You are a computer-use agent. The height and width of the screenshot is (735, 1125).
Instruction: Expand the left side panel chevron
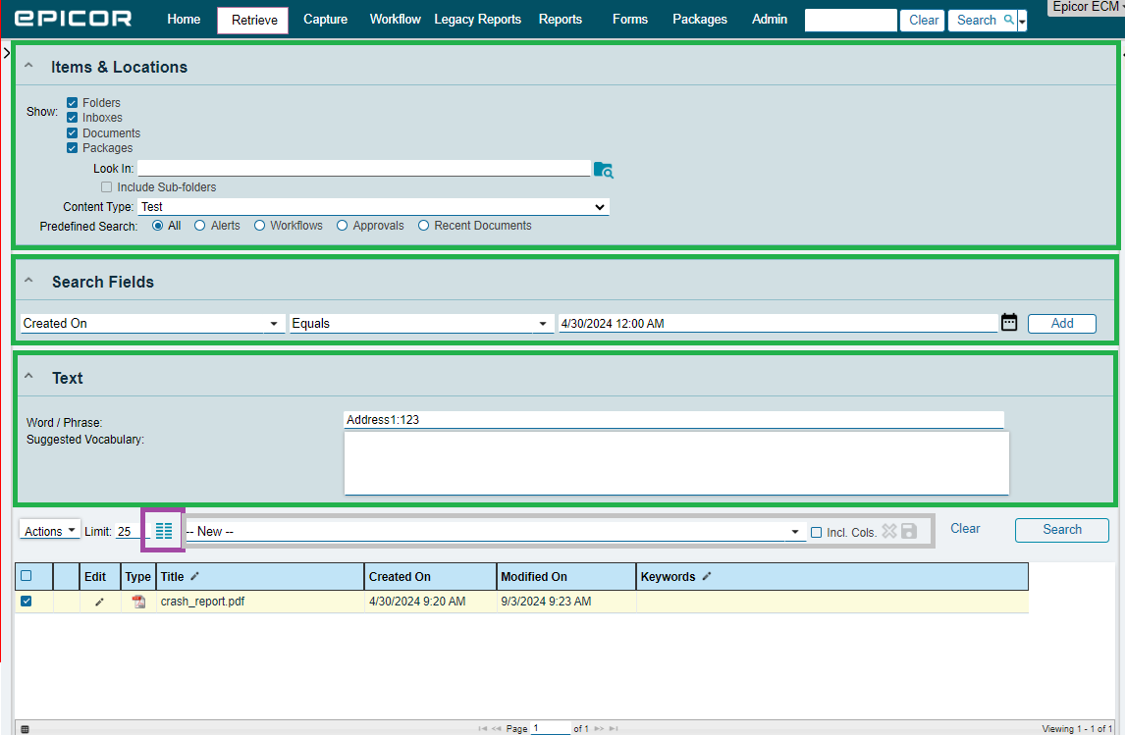pos(7,53)
